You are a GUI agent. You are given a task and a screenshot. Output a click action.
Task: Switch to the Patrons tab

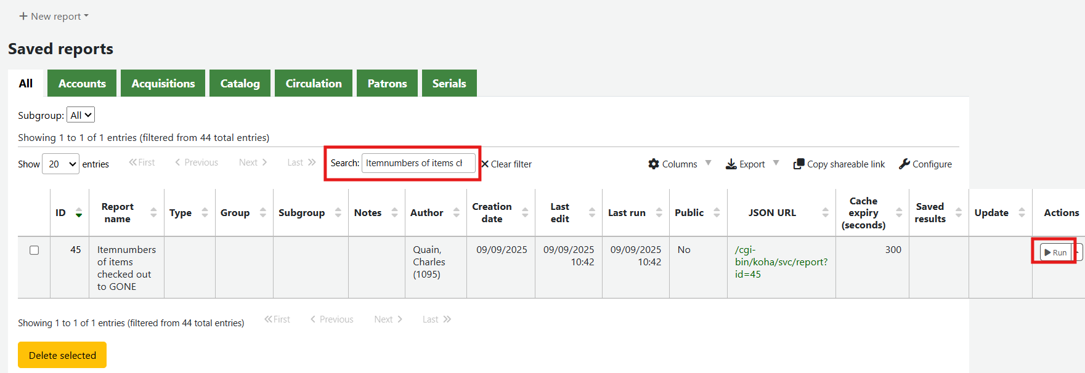[387, 83]
